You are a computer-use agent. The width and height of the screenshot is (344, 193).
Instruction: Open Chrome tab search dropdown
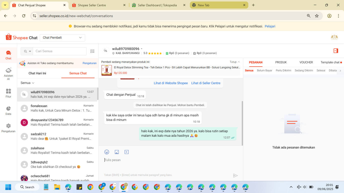pyautogui.click(x=5, y=5)
